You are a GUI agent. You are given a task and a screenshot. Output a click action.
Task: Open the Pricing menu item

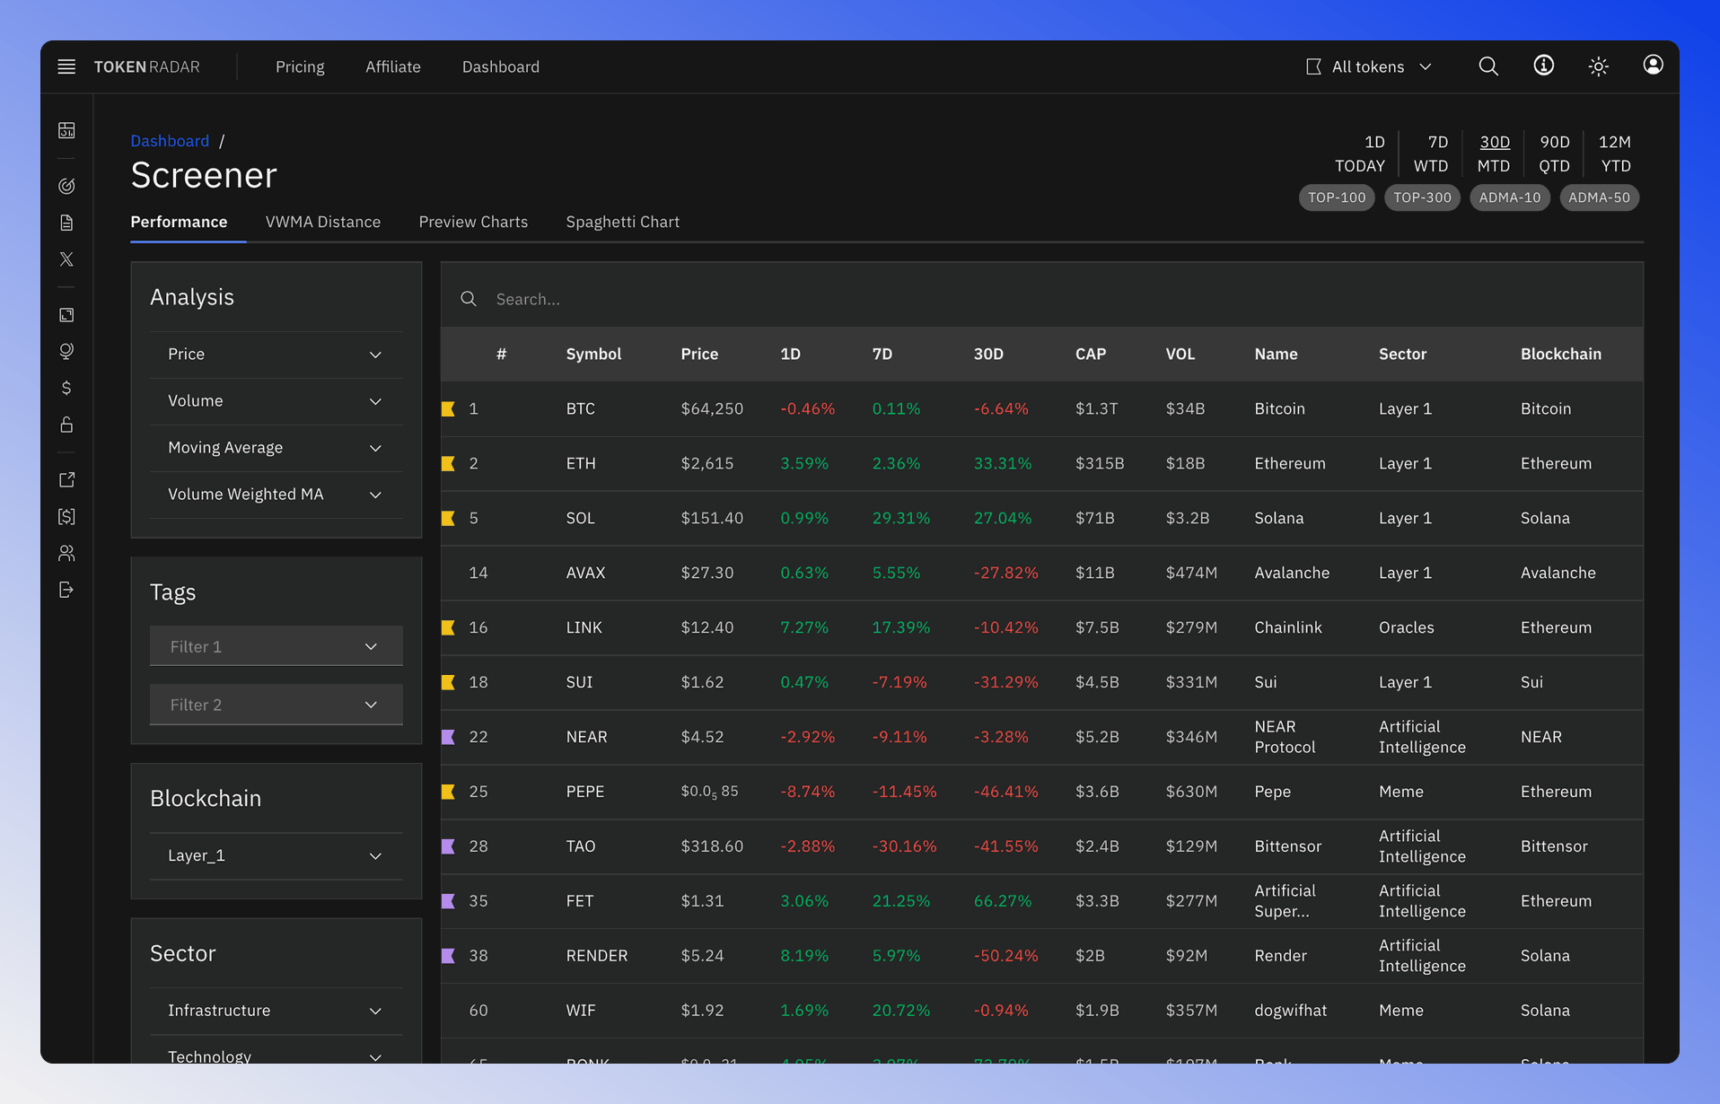point(300,66)
